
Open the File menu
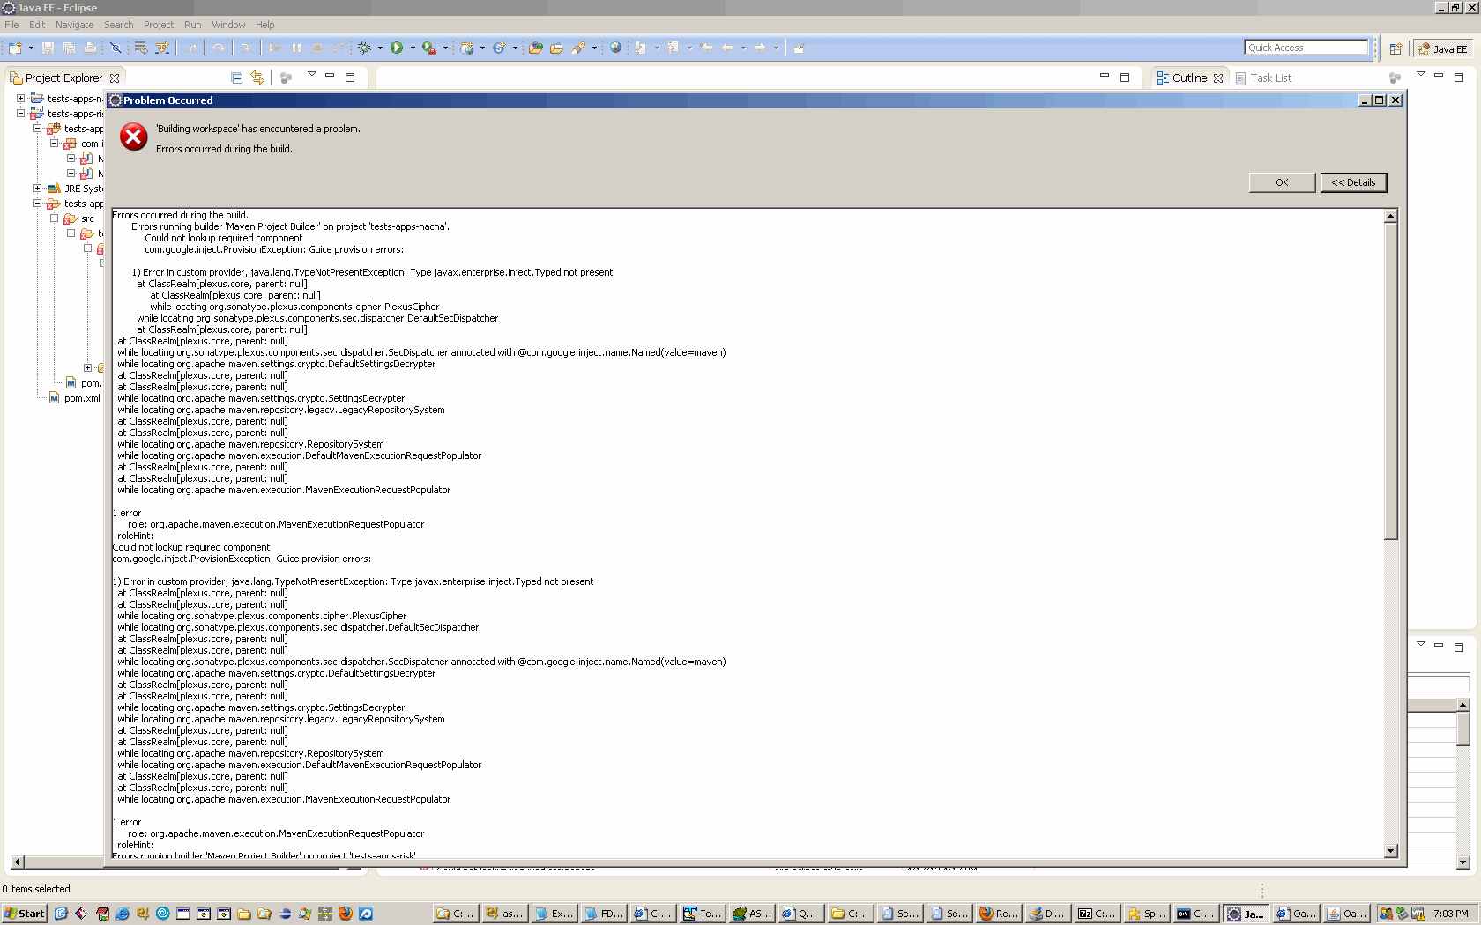(11, 25)
